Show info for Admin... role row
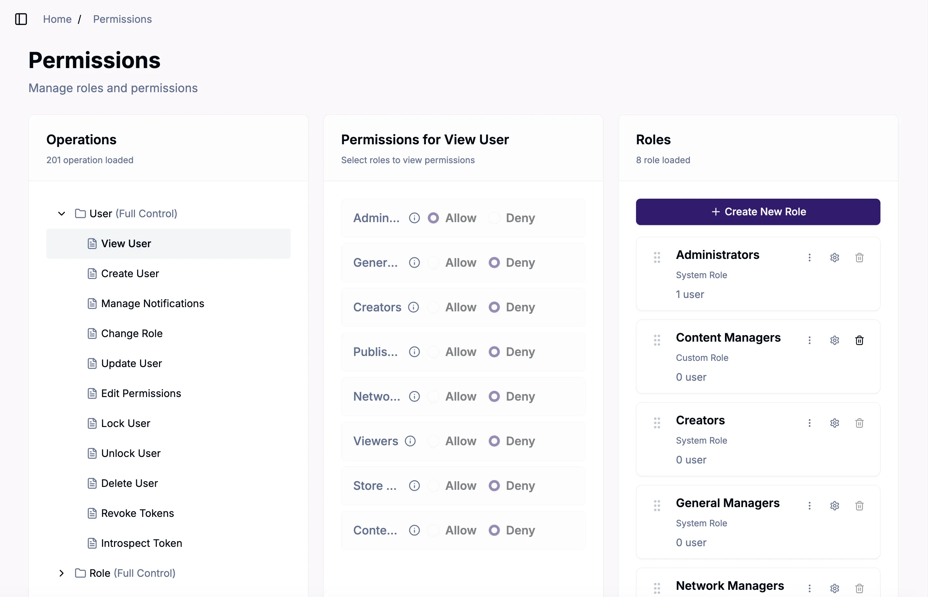Image resolution: width=928 pixels, height=597 pixels. (x=414, y=218)
